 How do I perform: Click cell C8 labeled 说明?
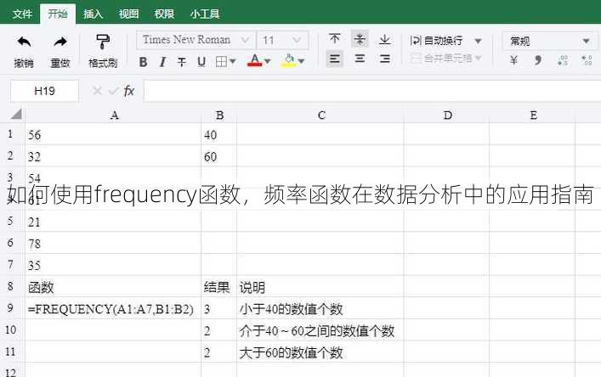click(320, 287)
